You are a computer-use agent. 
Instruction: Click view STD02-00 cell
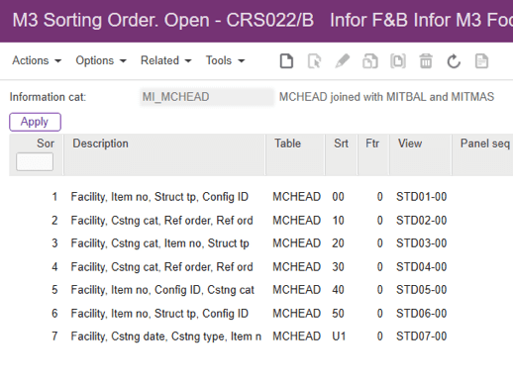422,221
